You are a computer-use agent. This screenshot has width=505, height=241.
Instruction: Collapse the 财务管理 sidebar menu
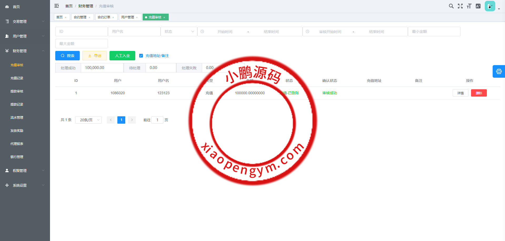pyautogui.click(x=25, y=51)
